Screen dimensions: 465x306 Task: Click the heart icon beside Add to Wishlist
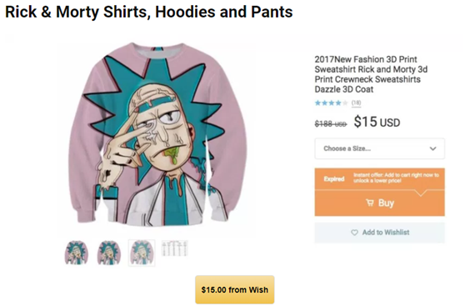click(x=354, y=233)
